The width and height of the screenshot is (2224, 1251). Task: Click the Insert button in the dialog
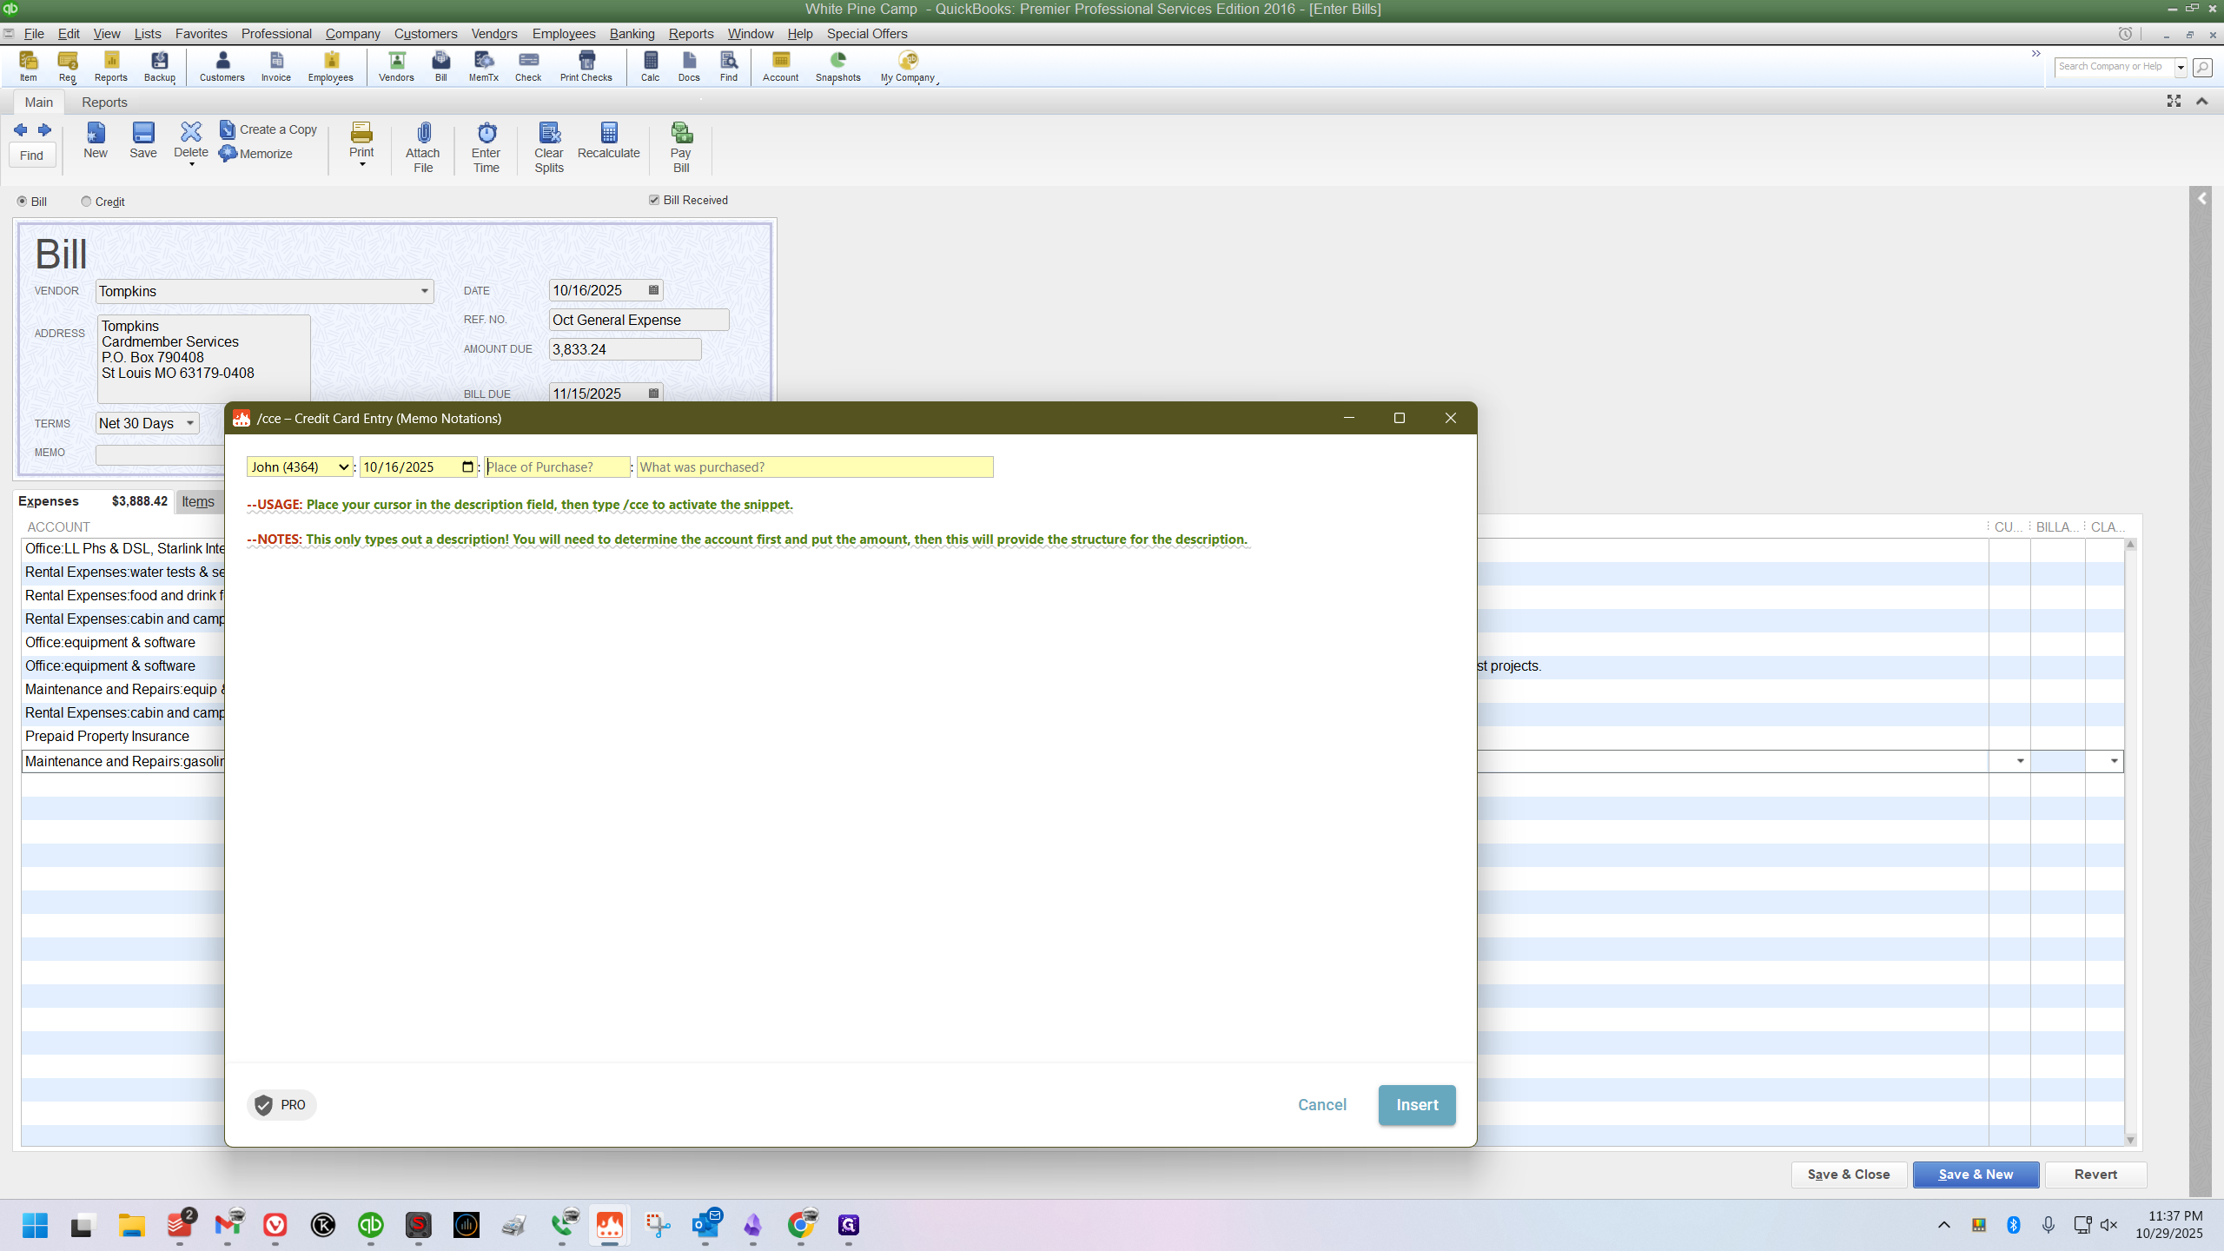coord(1417,1105)
